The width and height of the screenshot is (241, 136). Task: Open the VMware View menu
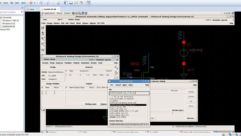coord(6,3)
